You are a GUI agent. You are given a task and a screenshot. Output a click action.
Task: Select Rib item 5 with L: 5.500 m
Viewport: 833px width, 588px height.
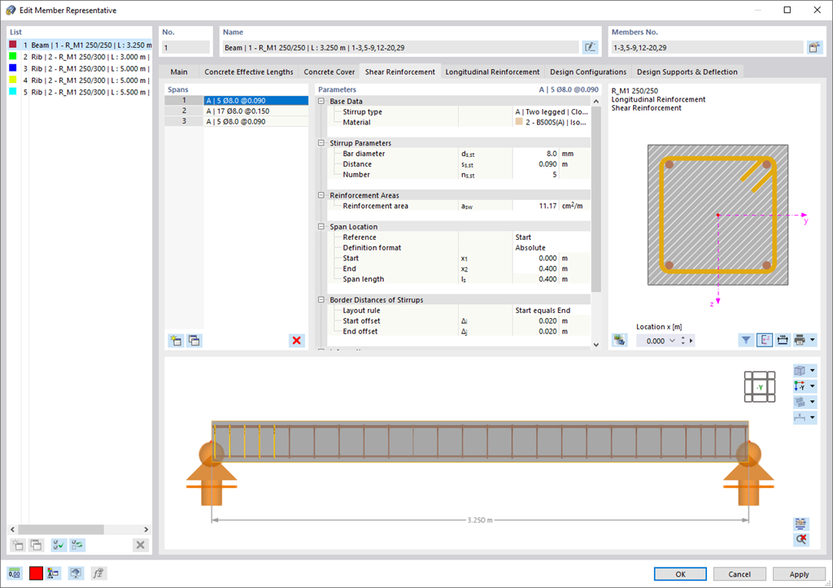click(86, 92)
